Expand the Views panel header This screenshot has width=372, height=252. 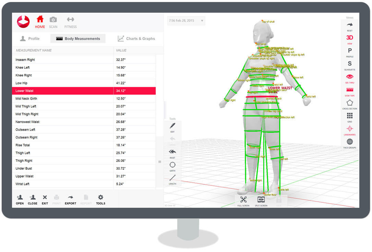[349, 17]
